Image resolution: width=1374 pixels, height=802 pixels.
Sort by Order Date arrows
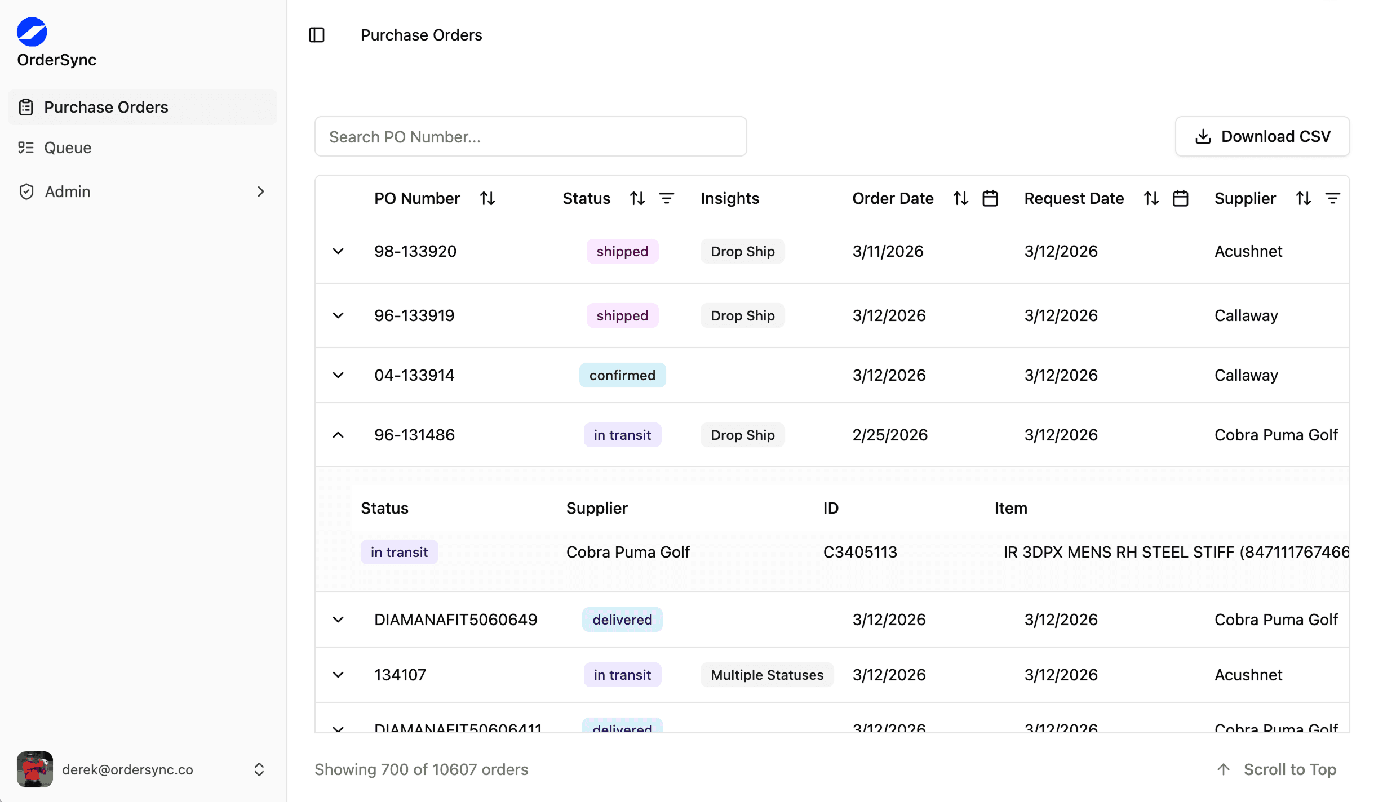click(960, 198)
